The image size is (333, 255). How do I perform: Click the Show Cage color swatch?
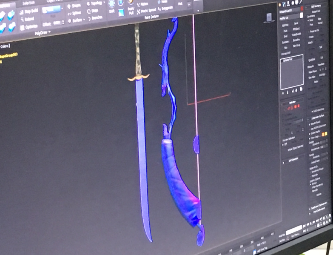click(322, 134)
